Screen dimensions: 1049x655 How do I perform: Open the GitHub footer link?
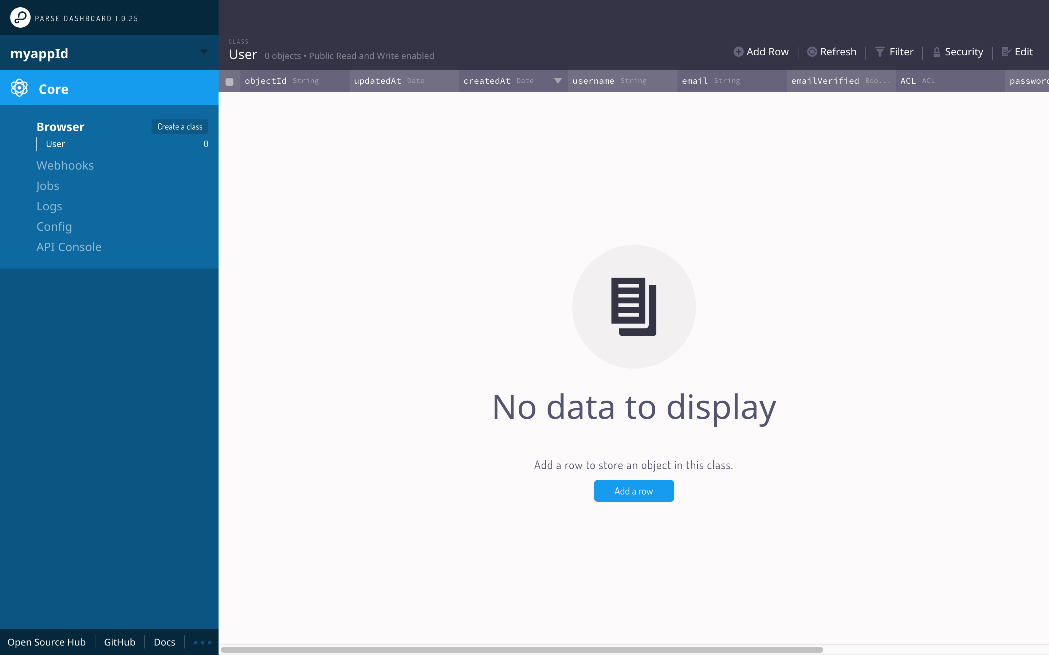click(119, 642)
